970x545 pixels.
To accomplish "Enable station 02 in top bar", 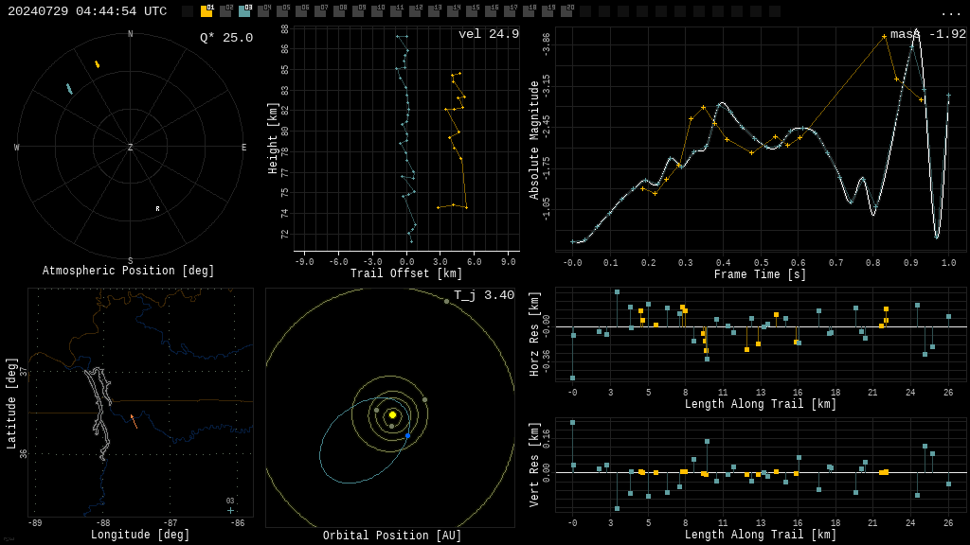I will tap(225, 11).
